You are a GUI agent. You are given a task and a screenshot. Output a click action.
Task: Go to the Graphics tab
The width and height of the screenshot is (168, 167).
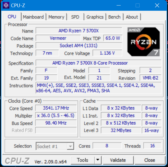pos(95,17)
